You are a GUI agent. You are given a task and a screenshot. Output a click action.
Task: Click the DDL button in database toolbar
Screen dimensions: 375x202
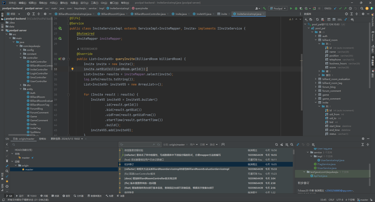[340, 20]
